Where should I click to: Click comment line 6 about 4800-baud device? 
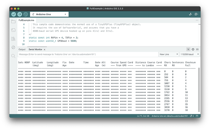73,31
